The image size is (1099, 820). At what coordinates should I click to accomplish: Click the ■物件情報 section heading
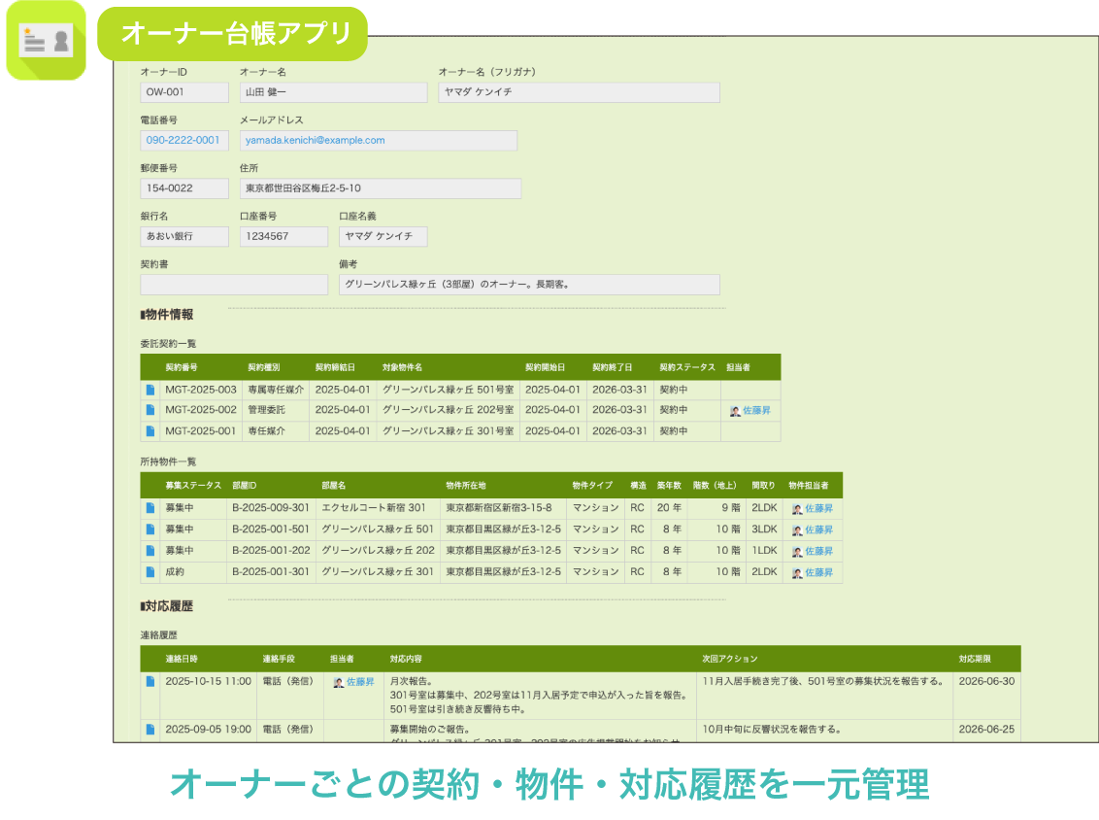167,314
